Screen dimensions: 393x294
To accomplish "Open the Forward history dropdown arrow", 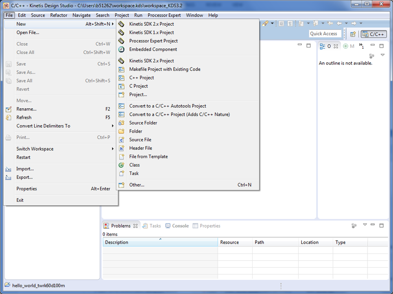I will click(x=361, y=24).
